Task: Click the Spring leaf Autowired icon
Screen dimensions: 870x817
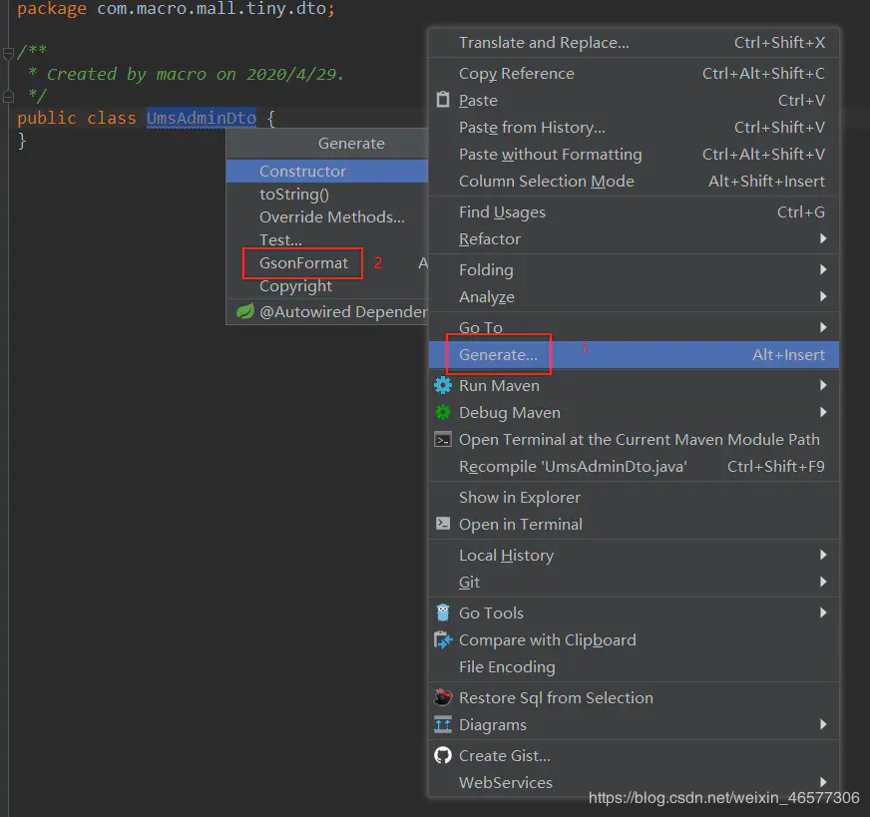Action: point(245,311)
